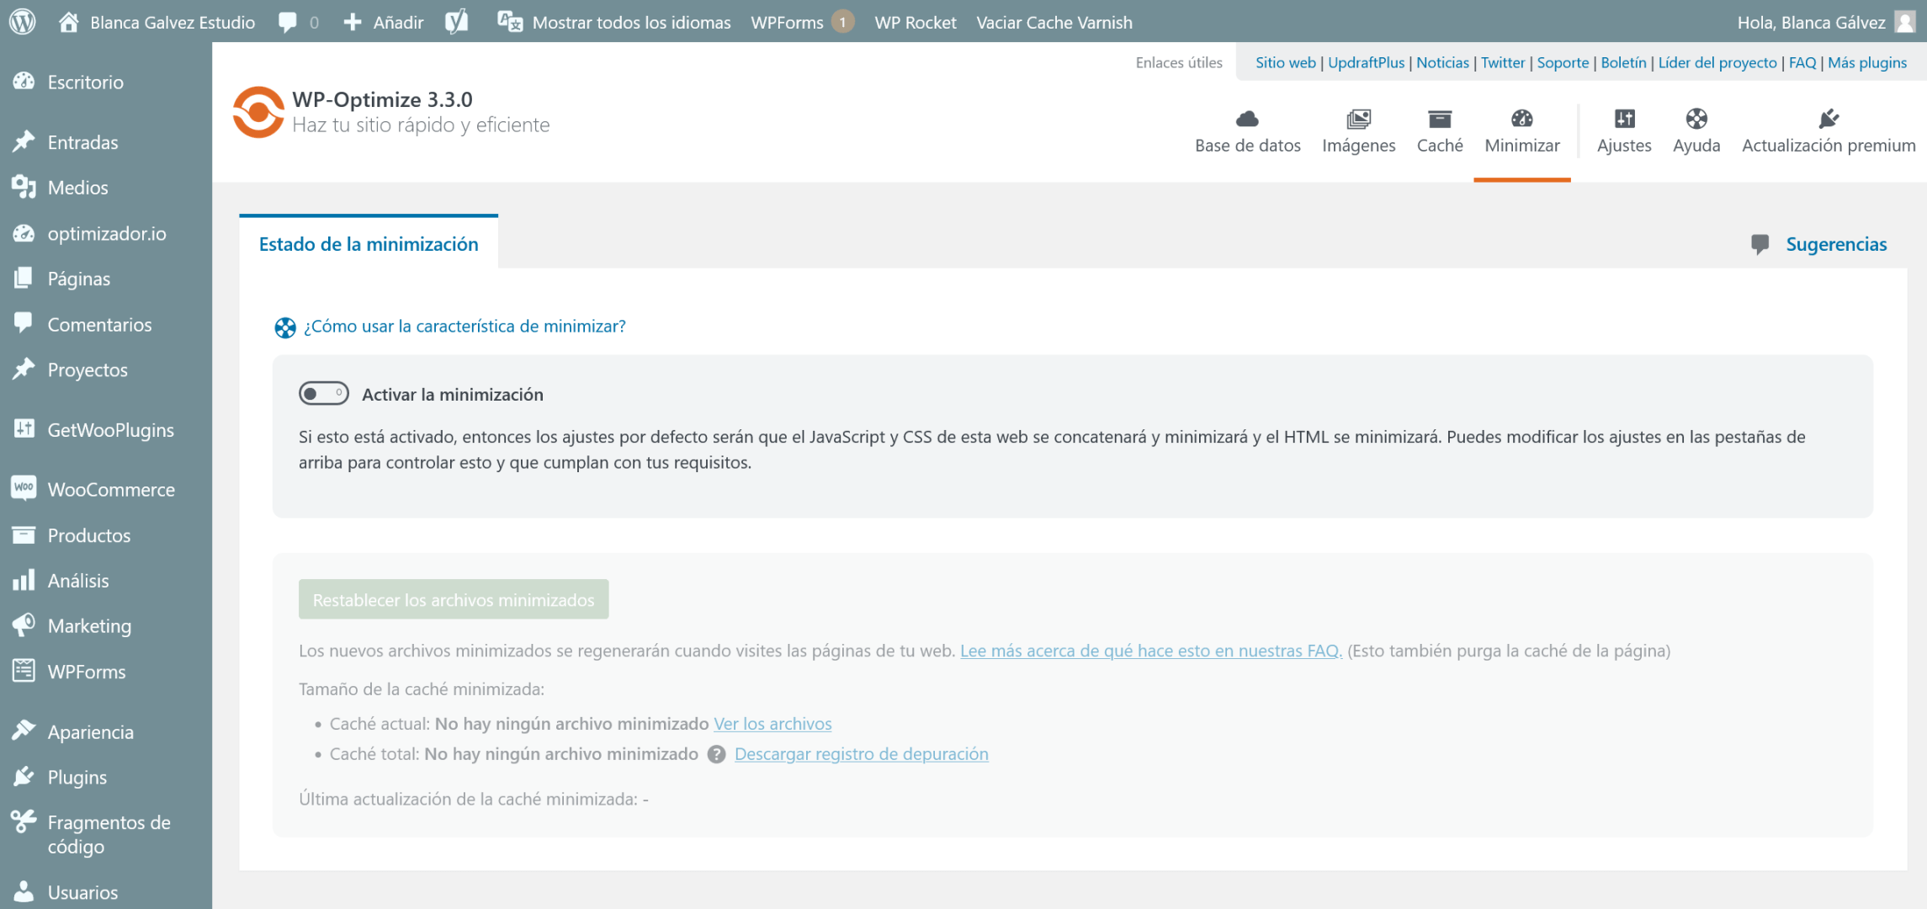The height and width of the screenshot is (909, 1927).
Task: Toggle Activar la minimización switch
Action: click(324, 394)
